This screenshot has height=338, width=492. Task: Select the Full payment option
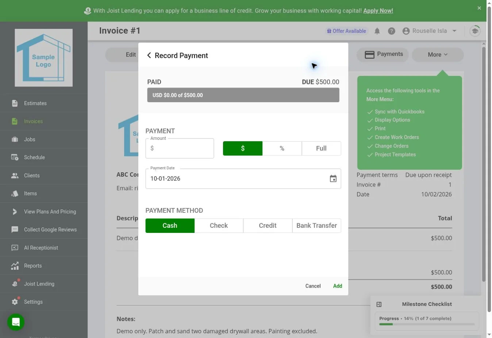click(321, 148)
